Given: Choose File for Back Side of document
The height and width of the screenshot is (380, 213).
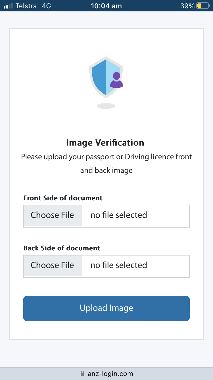Looking at the screenshot, I should [x=53, y=265].
